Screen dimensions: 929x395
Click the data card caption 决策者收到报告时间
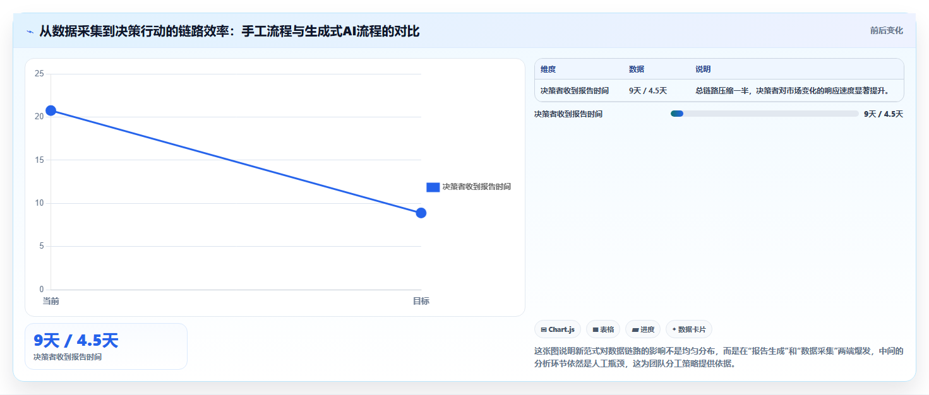(68, 357)
